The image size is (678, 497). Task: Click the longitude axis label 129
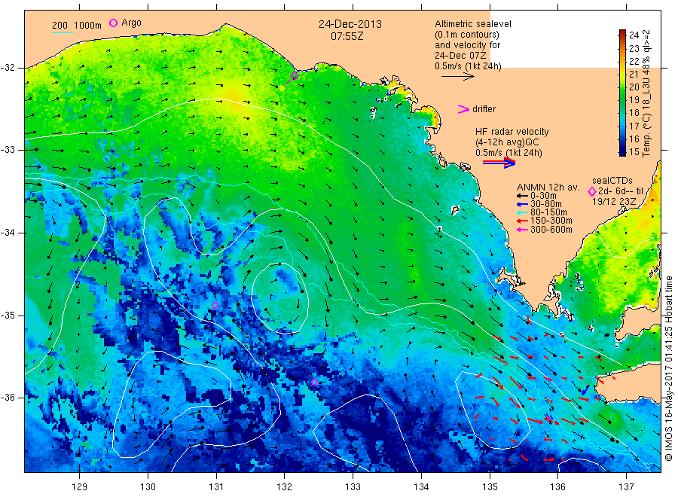80,486
